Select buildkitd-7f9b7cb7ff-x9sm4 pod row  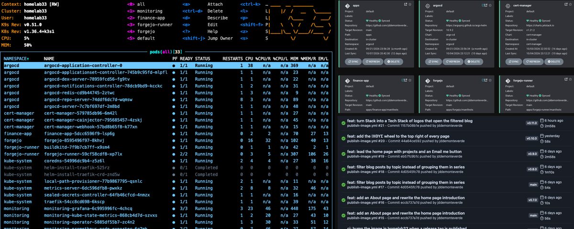(x=166, y=147)
